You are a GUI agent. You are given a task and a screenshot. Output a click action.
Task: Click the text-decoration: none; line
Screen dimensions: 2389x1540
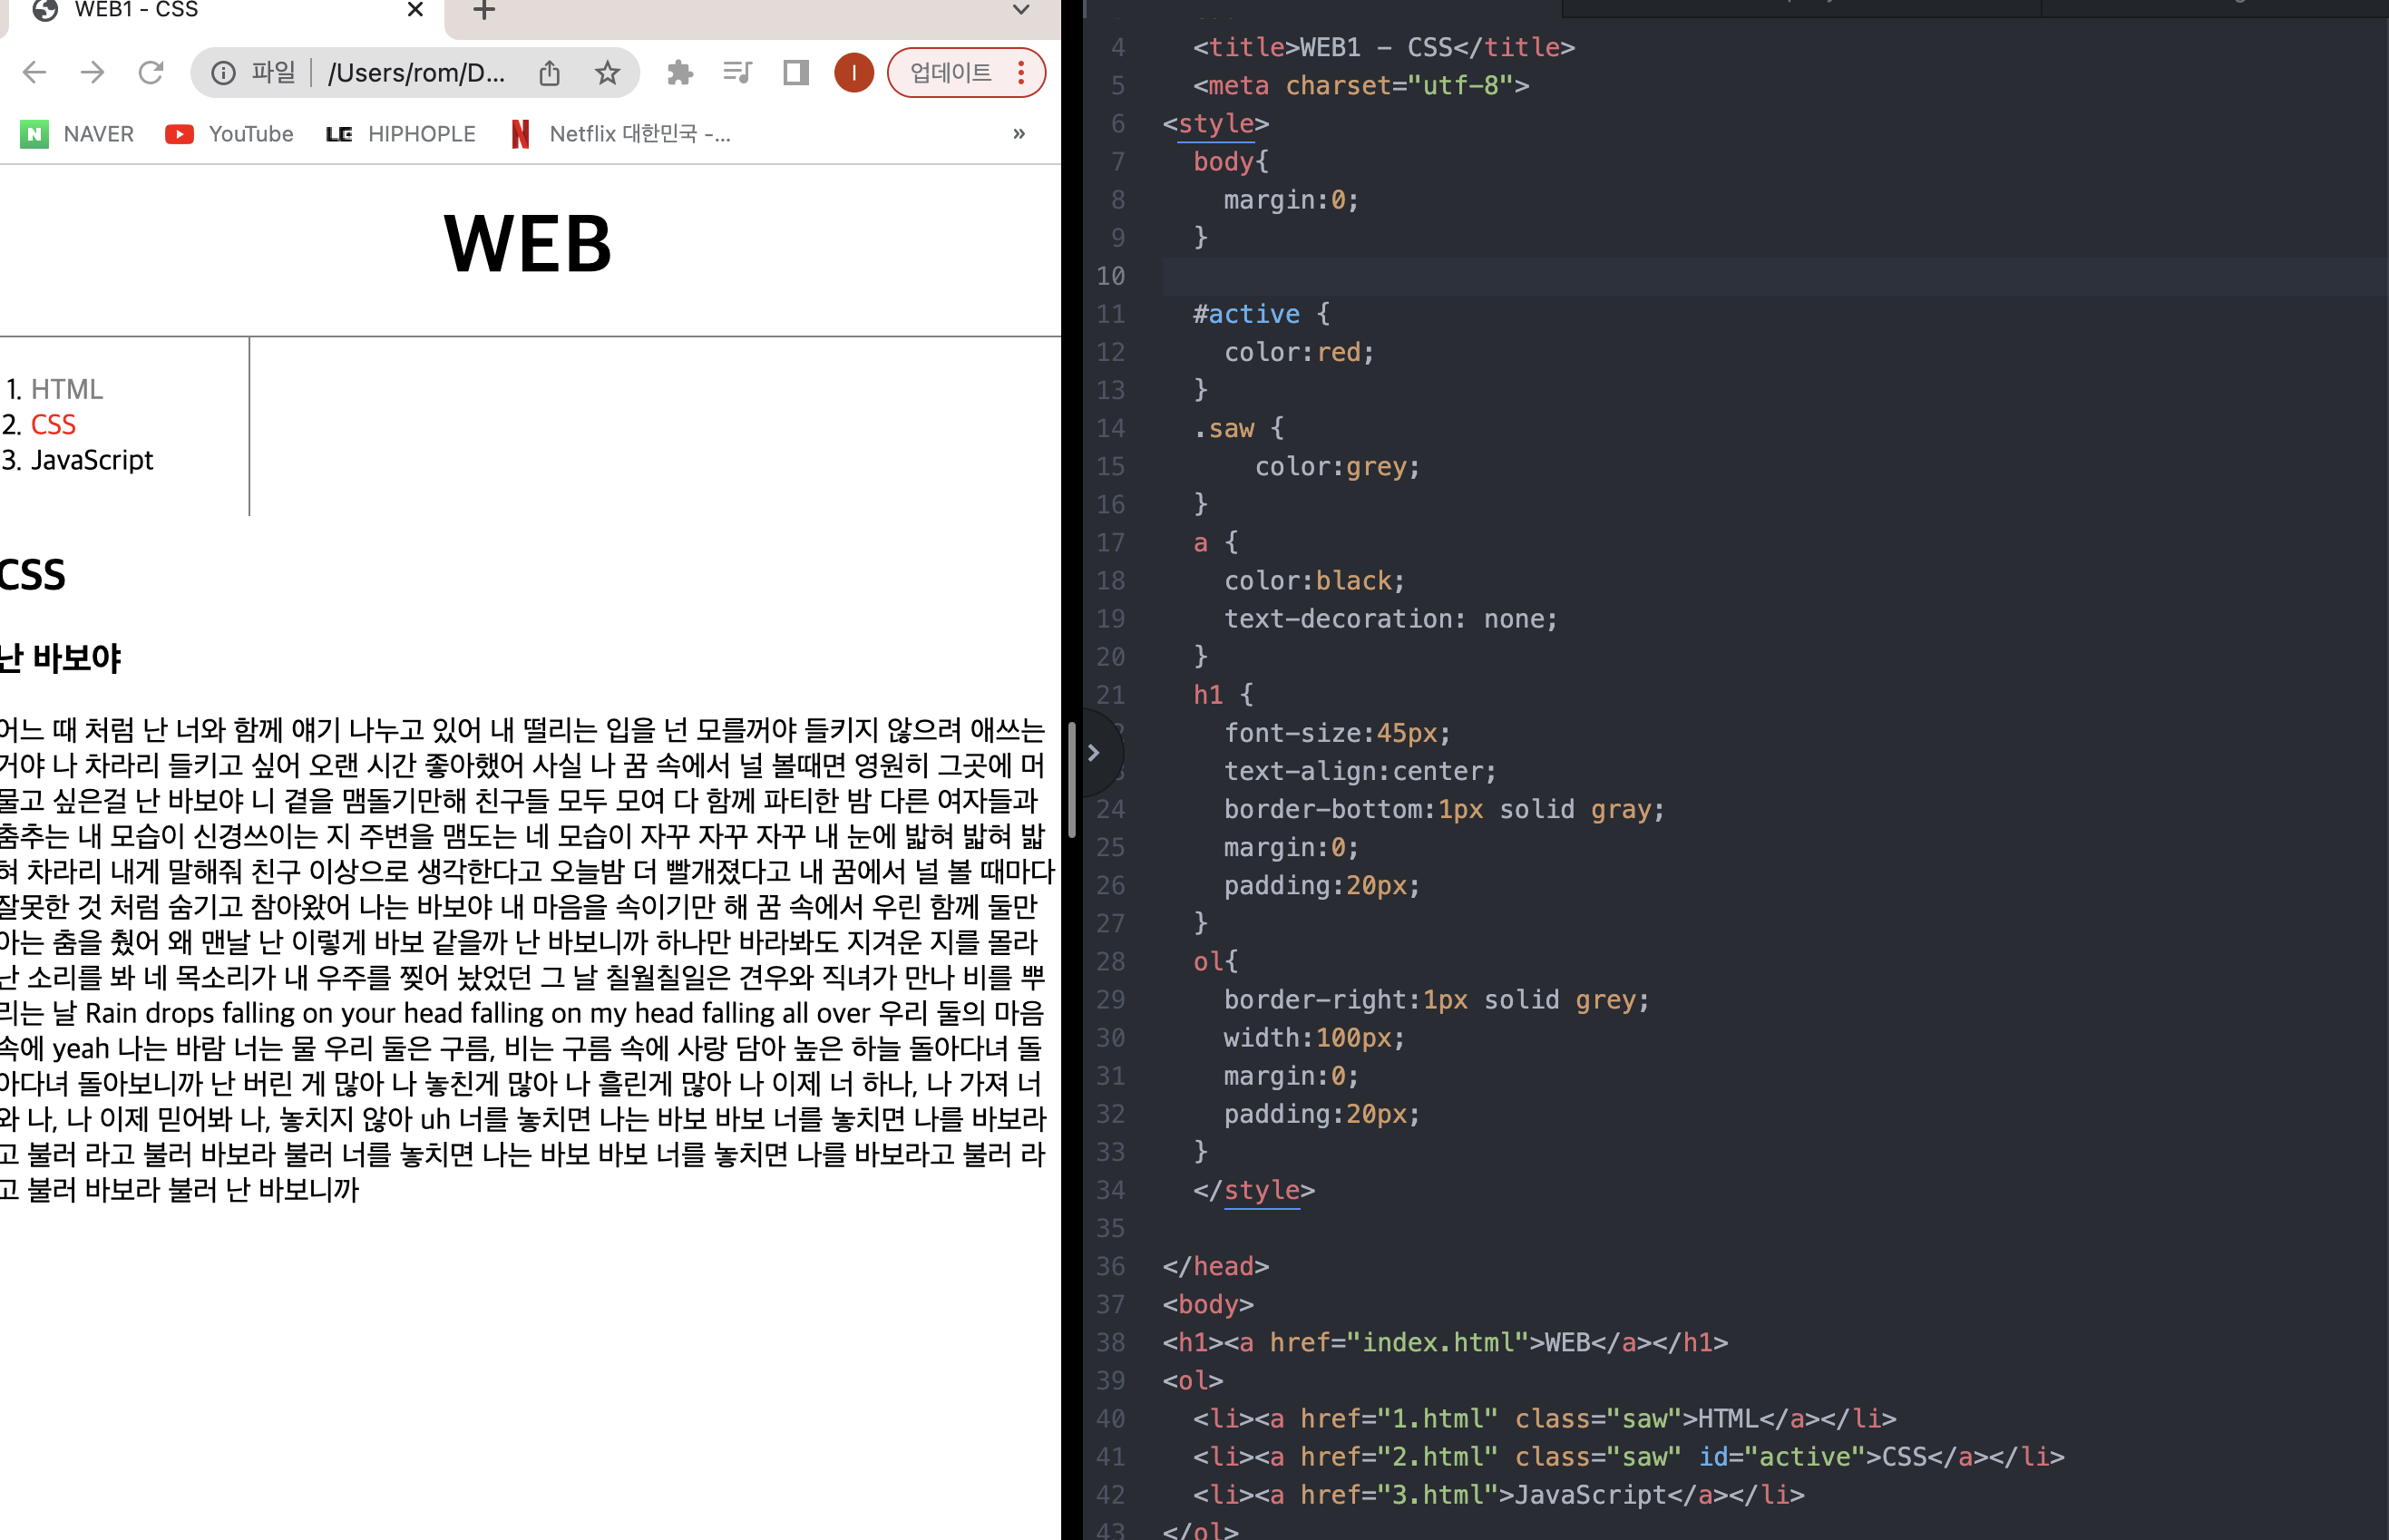pos(1391,619)
